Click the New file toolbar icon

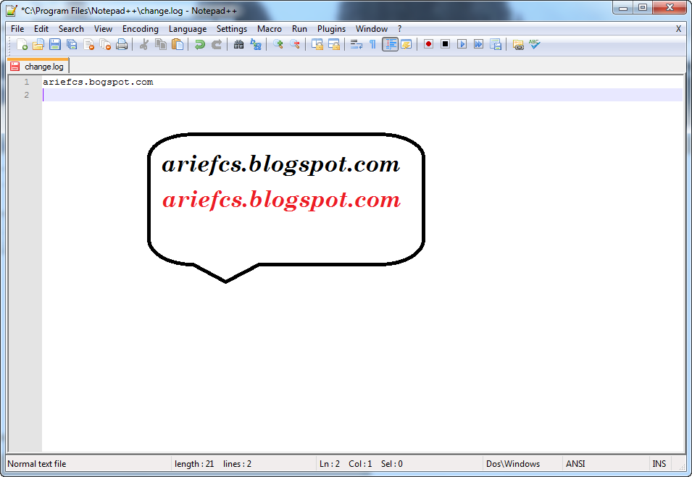(22, 44)
